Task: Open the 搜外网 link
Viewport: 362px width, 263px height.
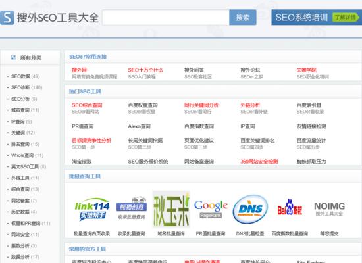Action: (x=79, y=70)
